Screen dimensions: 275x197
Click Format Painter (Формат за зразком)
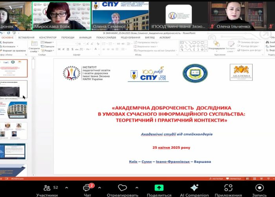(x=14, y=51)
